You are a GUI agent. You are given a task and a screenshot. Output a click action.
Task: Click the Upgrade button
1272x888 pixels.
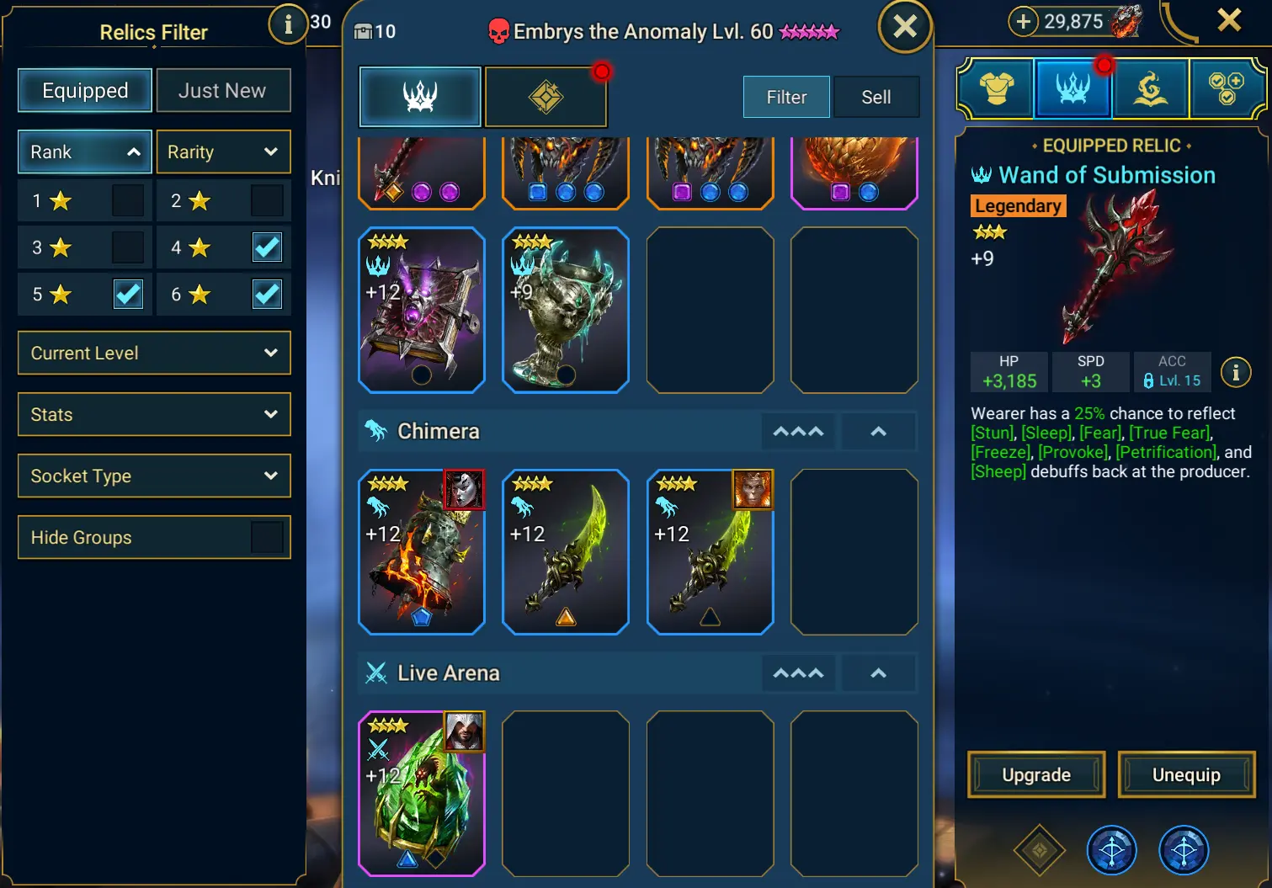point(1036,774)
